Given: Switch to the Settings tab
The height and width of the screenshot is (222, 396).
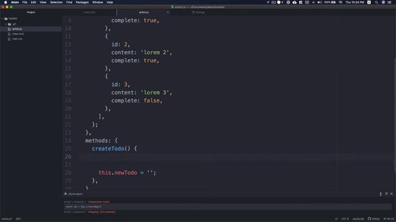Looking at the screenshot, I should click(199, 12).
